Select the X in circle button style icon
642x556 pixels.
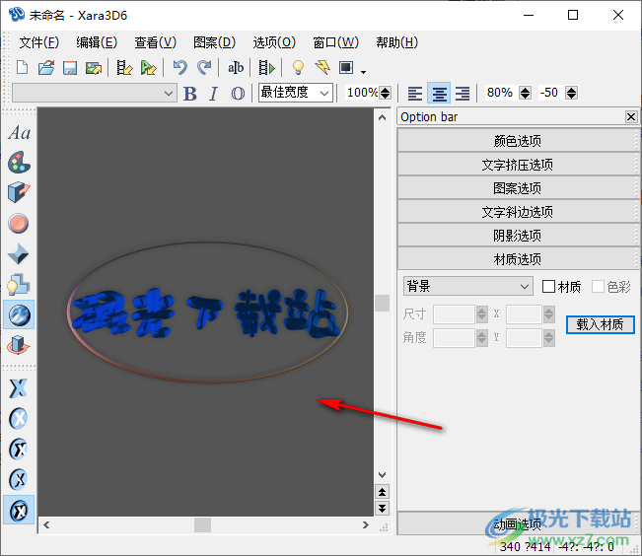coord(19,418)
